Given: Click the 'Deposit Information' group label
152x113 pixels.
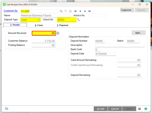Looking at the screenshot, I should point(79,37).
